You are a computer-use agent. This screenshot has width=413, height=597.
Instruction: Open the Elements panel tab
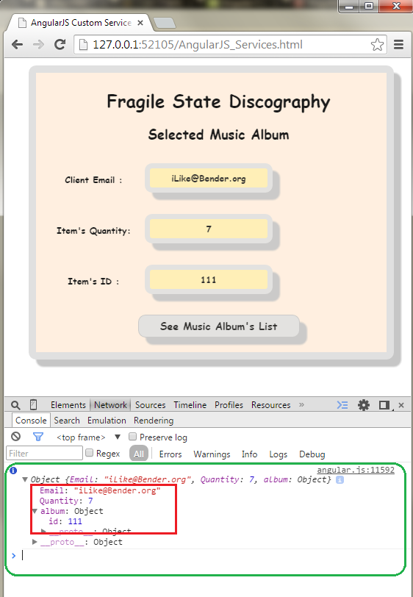pyautogui.click(x=68, y=405)
